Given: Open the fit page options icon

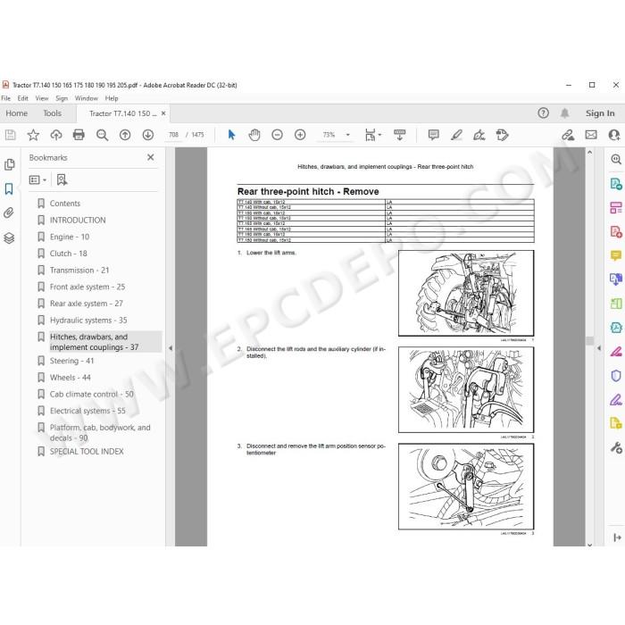Looking at the screenshot, I should [x=371, y=135].
